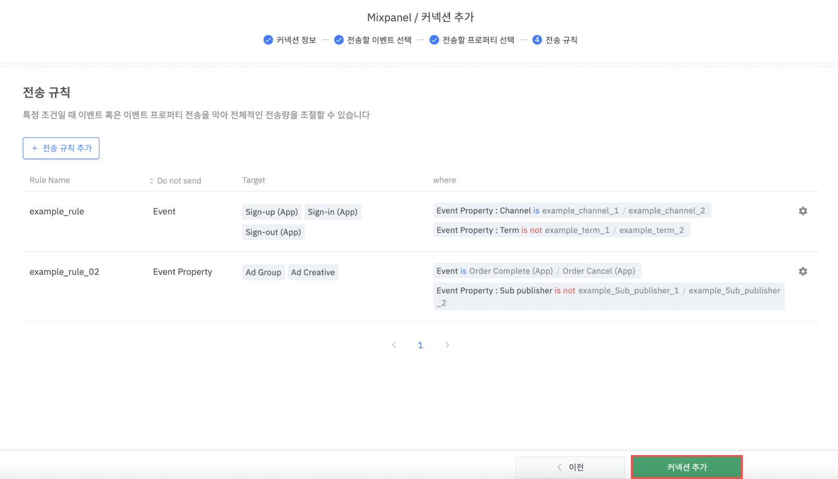Click the Term is not example_term_1 condition
This screenshot has height=479, width=838.
tap(561, 230)
